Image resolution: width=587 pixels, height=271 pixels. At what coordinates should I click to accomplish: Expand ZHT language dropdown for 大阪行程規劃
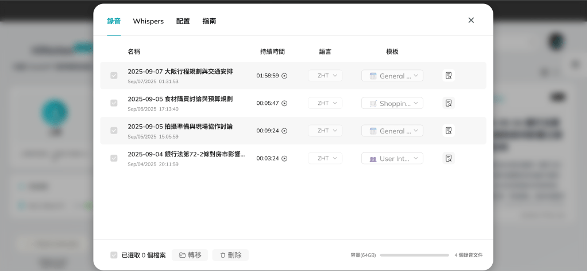325,76
